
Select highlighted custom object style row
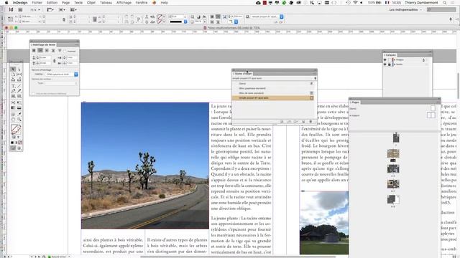(273, 98)
